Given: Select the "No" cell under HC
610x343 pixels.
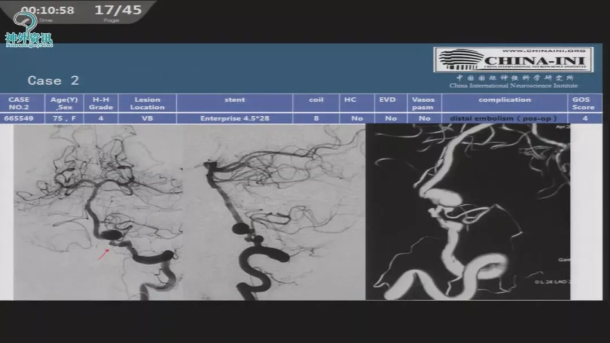Looking at the screenshot, I should tap(357, 118).
